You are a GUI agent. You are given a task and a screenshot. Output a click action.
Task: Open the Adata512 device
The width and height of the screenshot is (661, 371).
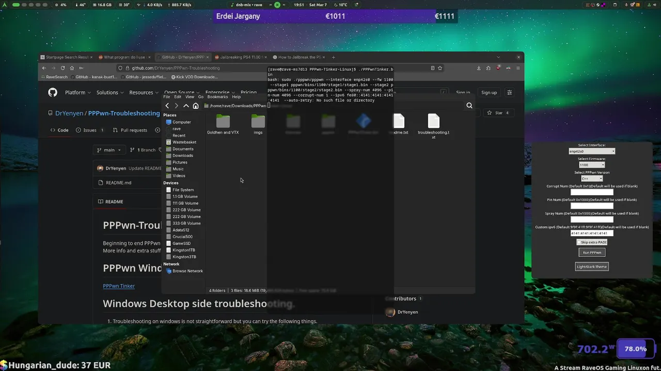pyautogui.click(x=178, y=230)
